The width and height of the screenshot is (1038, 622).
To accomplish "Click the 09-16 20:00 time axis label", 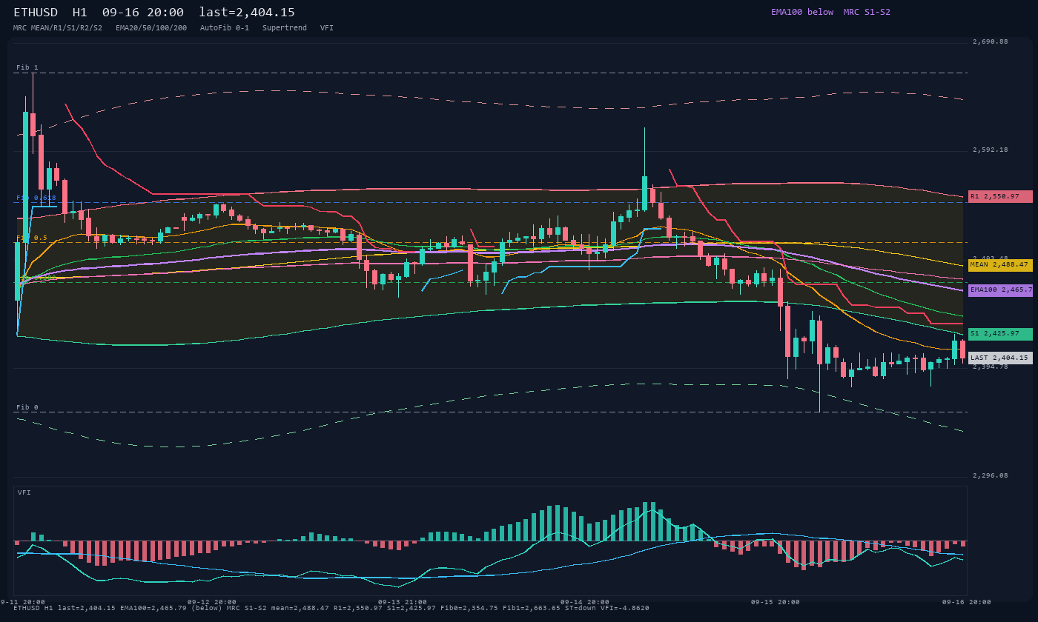I will click(x=967, y=602).
